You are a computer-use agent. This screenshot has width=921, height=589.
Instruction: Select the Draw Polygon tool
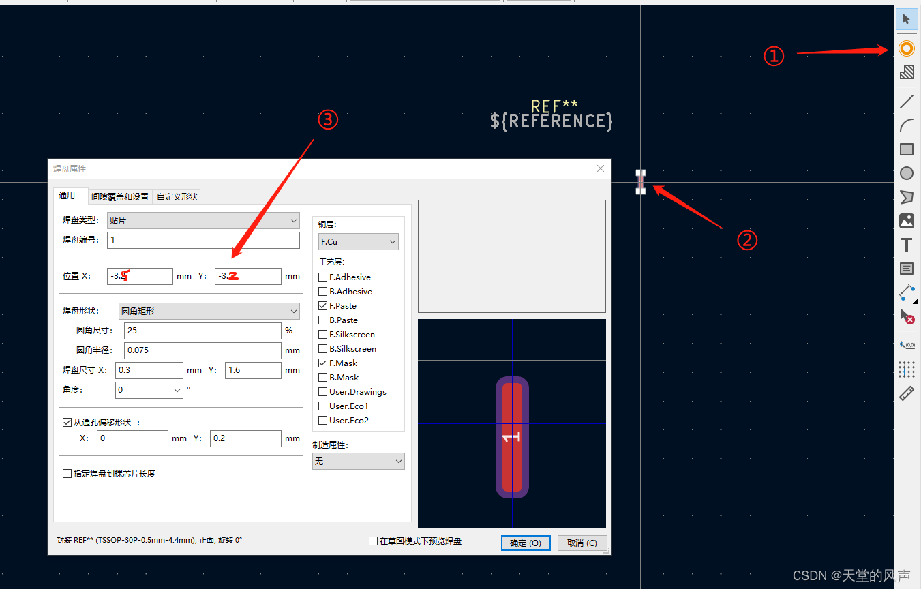906,197
